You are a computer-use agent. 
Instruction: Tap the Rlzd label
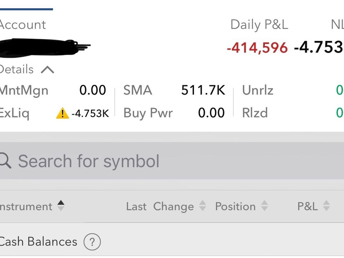(x=255, y=113)
